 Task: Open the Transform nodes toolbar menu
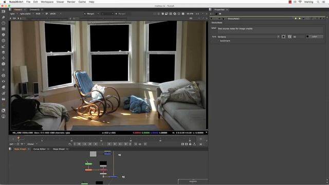point(4,58)
